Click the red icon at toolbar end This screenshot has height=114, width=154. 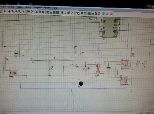tap(111, 14)
